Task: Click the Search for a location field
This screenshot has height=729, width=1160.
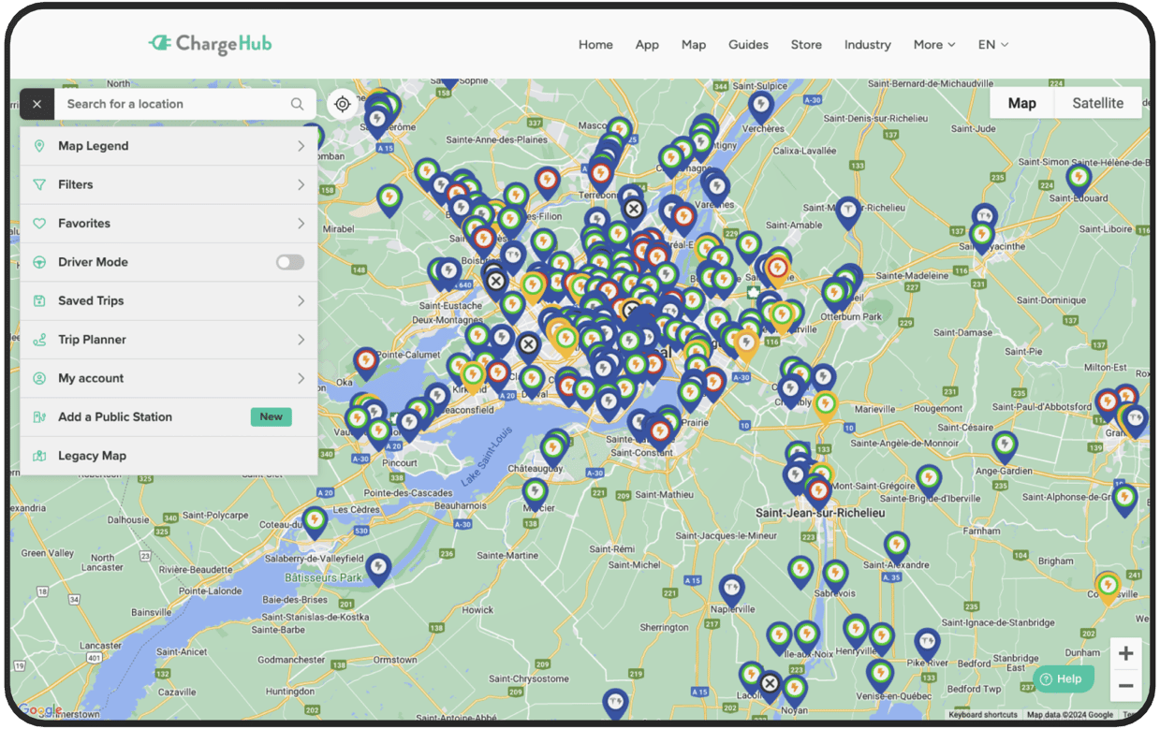Action: click(x=173, y=104)
